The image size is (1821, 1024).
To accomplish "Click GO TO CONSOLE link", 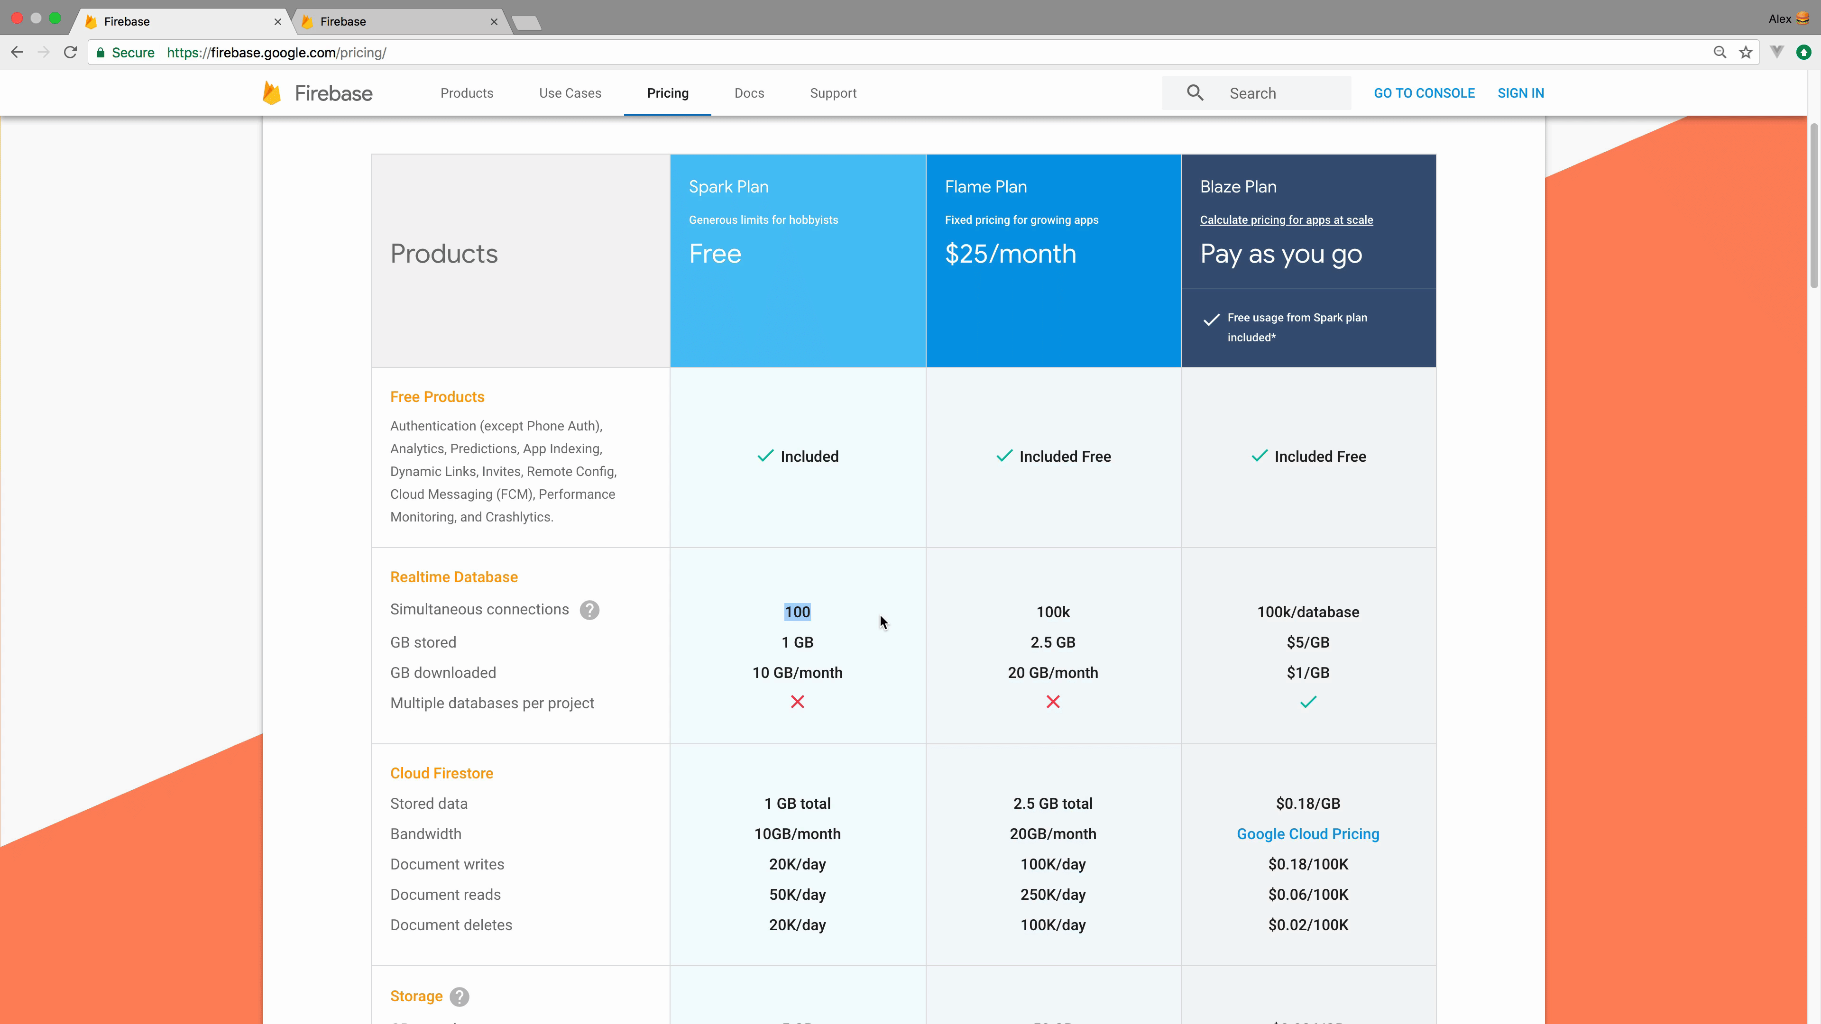I will (x=1424, y=93).
